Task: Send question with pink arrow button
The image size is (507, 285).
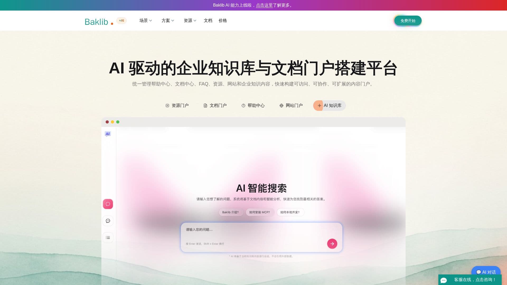Action: click(332, 244)
